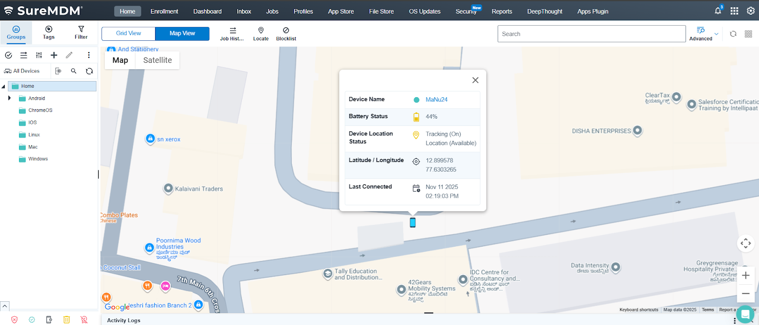Click the add group plus icon
This screenshot has width=759, height=325.
point(54,55)
